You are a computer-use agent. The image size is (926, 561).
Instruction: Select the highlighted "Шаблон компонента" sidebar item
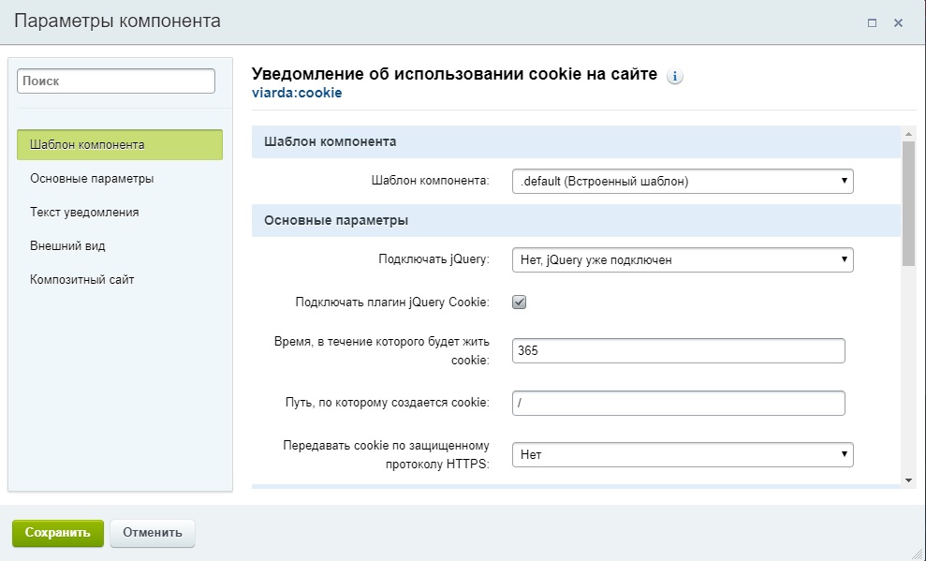pyautogui.click(x=90, y=145)
